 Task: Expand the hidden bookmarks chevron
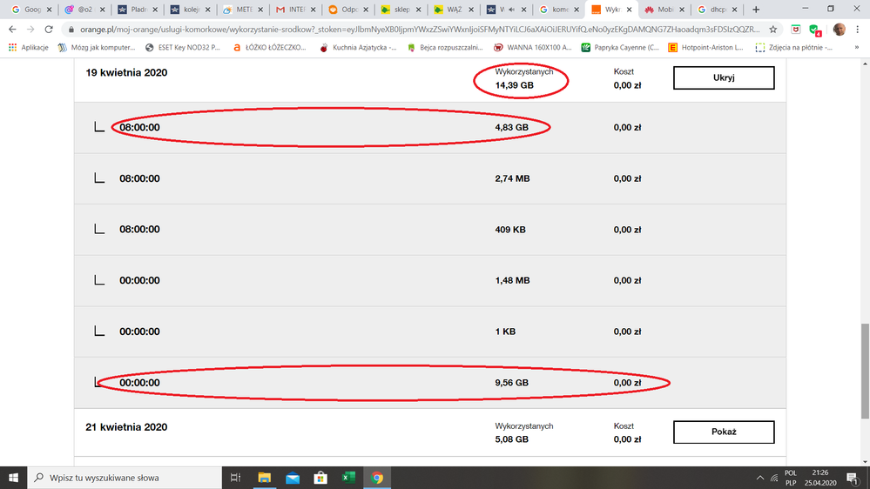[x=857, y=48]
